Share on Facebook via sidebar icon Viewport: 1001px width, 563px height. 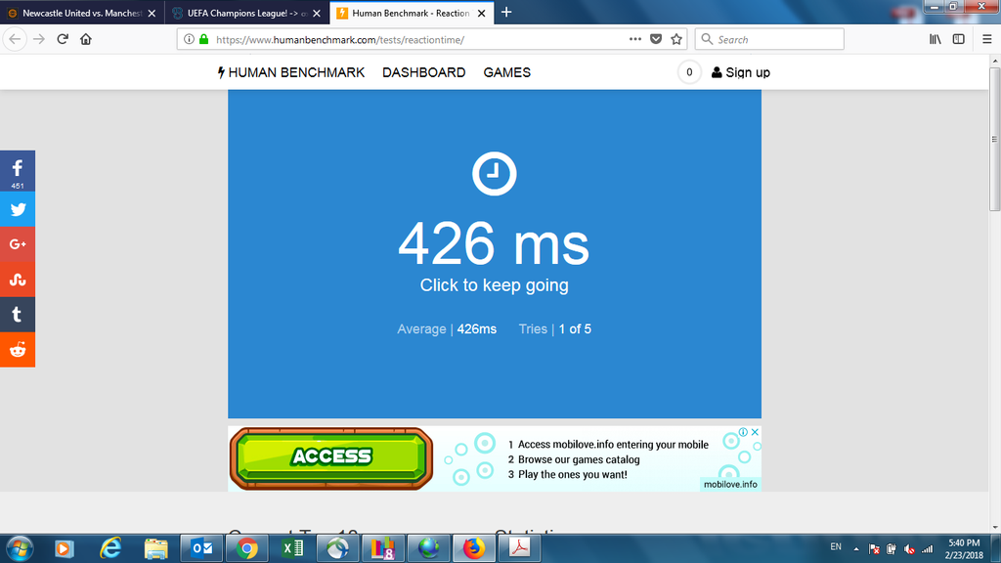[18, 171]
